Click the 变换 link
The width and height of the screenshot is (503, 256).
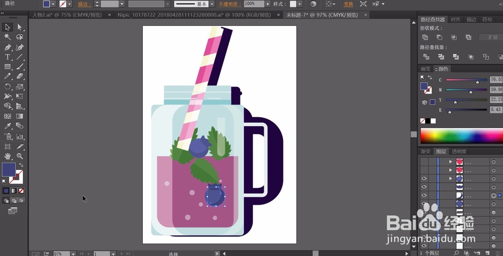(349, 4)
